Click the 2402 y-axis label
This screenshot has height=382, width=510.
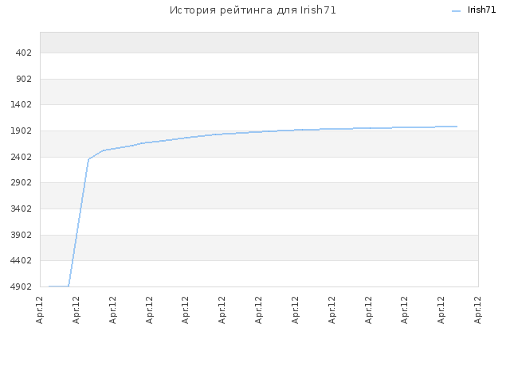pos(22,157)
